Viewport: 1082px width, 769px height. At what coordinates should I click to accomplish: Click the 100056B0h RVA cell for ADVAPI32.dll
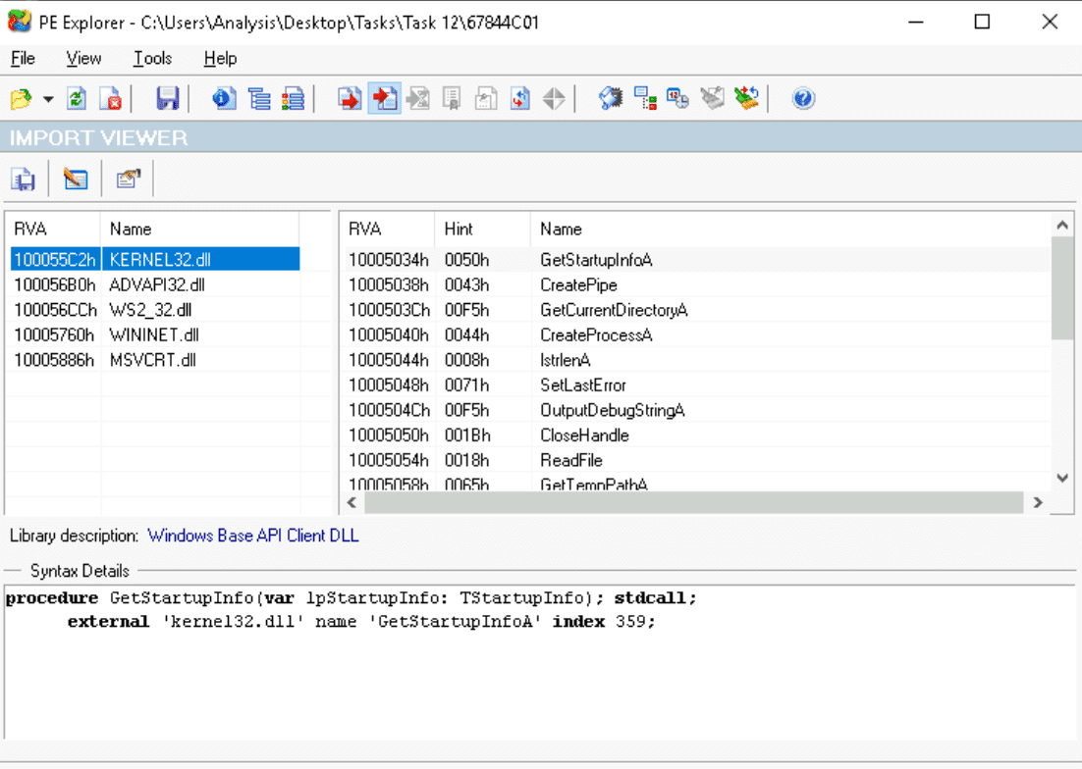(55, 284)
